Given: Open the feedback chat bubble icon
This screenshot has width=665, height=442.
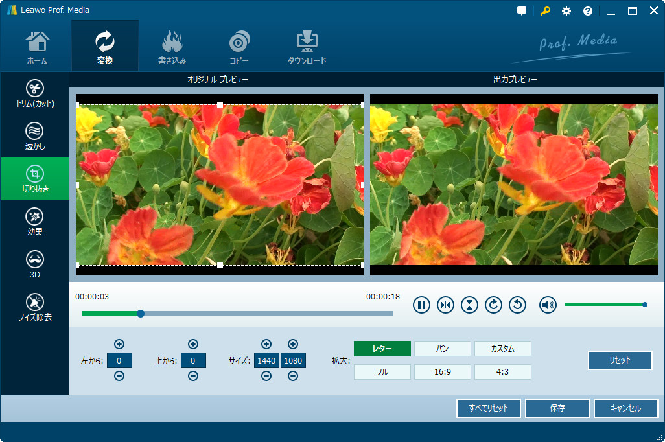Looking at the screenshot, I should tap(522, 11).
